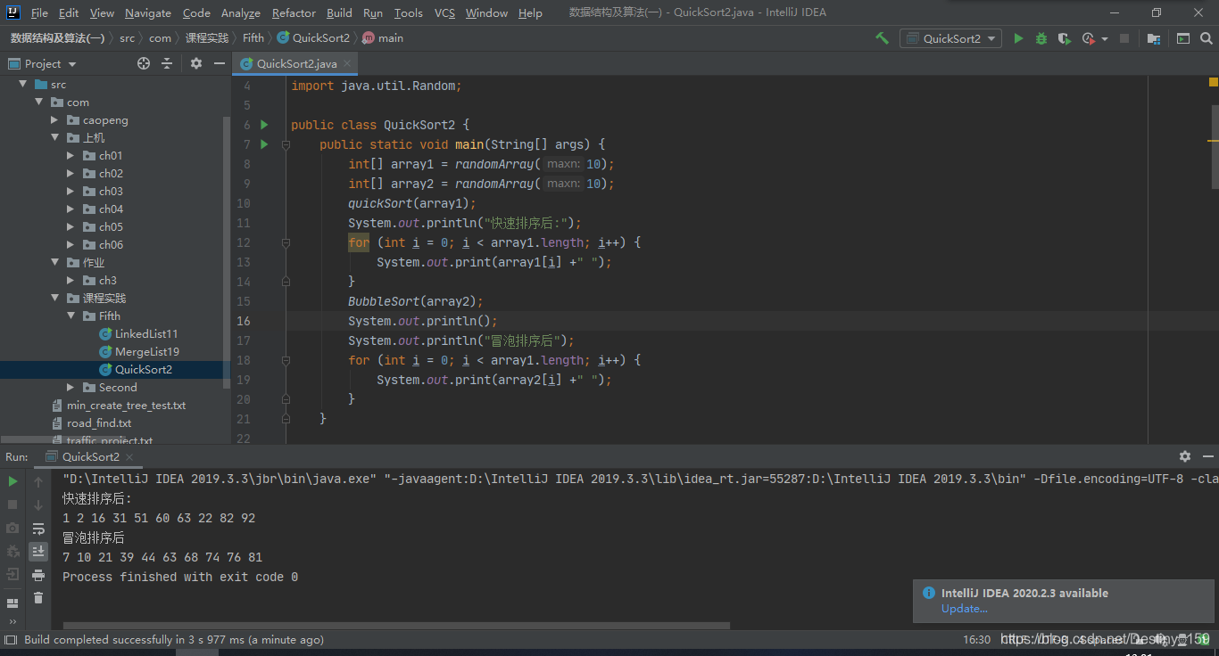This screenshot has width=1219, height=656.
Task: Open Search Everywhere magnifier
Action: click(x=1207, y=38)
